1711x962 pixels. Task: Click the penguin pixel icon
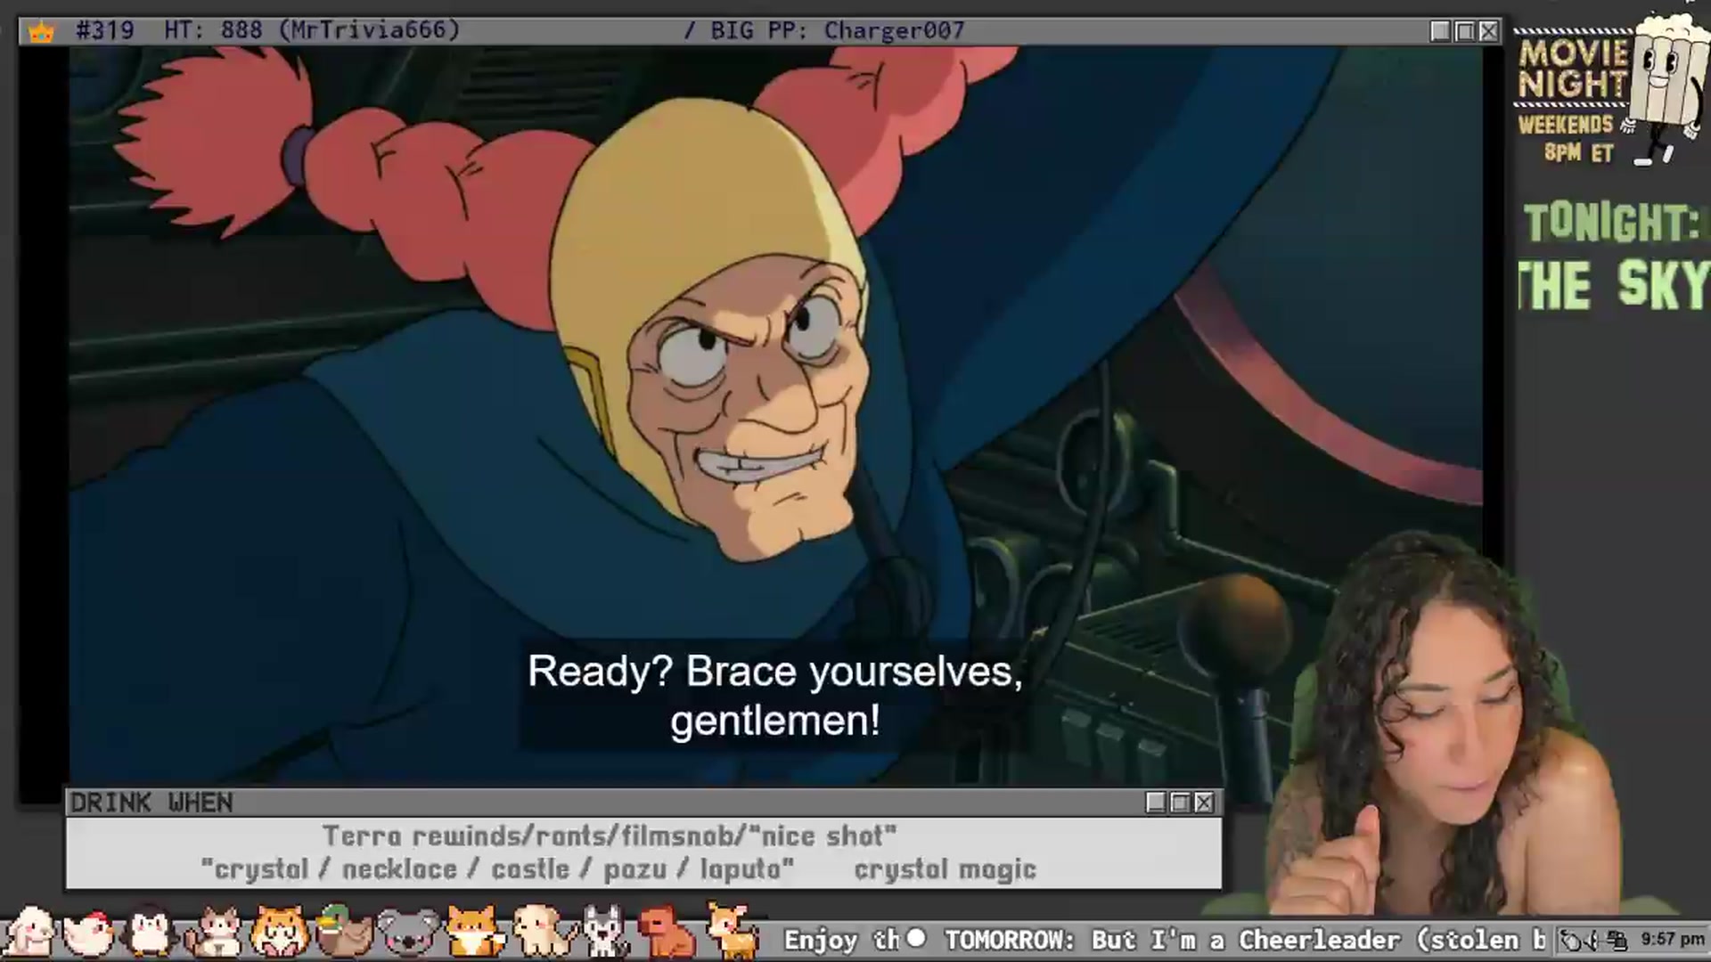click(150, 932)
